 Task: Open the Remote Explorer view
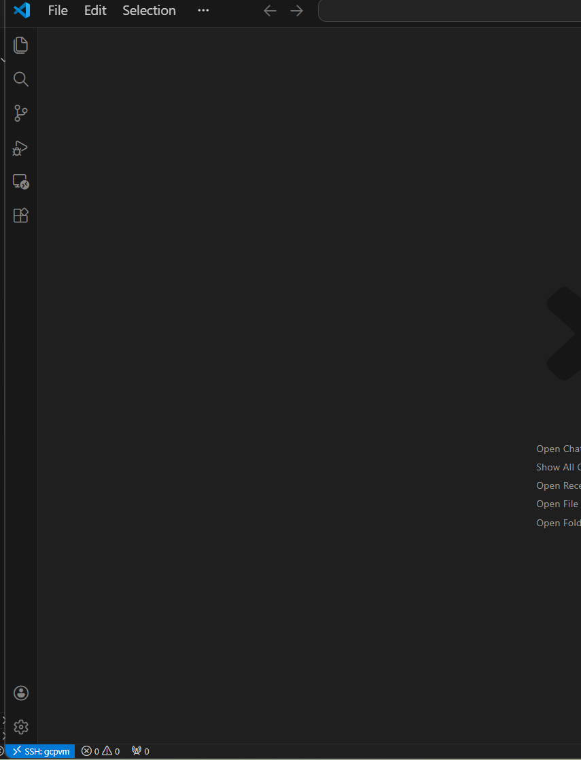21,182
